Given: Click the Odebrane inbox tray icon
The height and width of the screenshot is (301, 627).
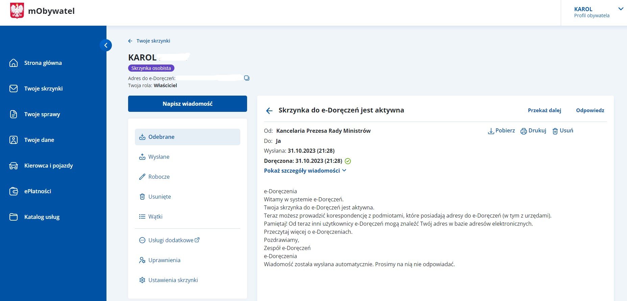Looking at the screenshot, I should coord(142,137).
